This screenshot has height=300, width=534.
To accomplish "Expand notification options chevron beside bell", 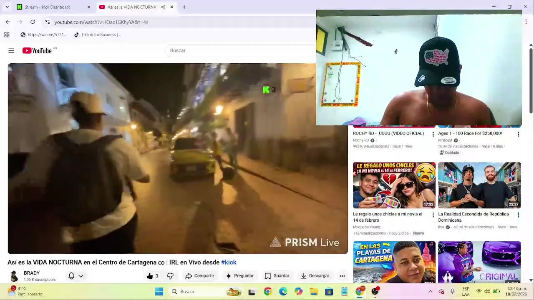I will point(81,276).
